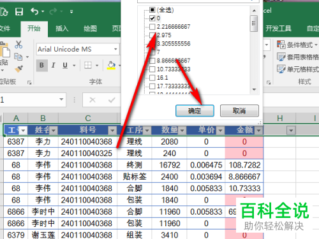Click cell with 谢玉莲
Screen dimensions: 319x239
point(43,235)
